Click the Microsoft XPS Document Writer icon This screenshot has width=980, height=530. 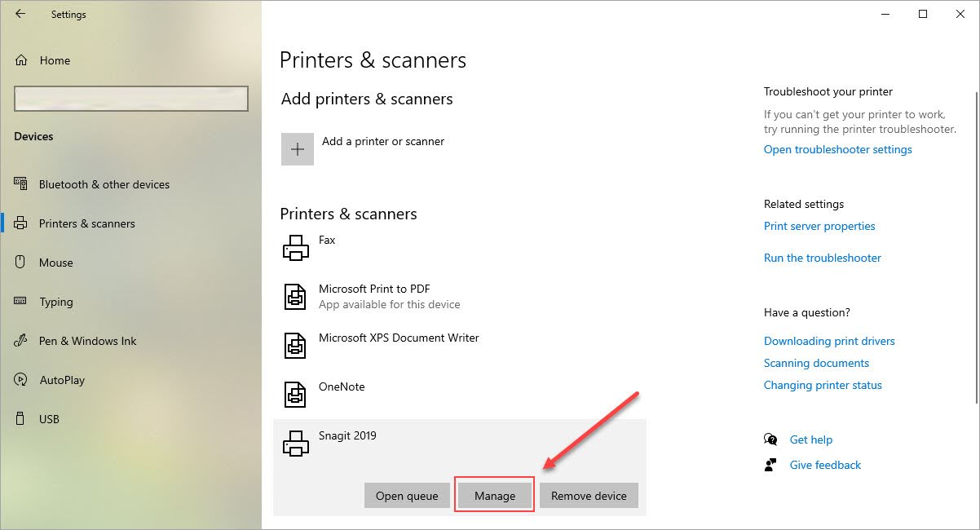pos(295,345)
